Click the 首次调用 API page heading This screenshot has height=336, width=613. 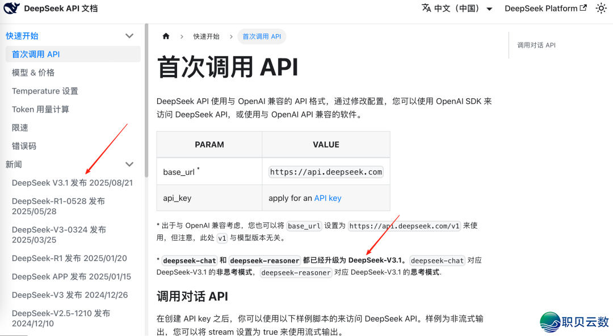227,67
